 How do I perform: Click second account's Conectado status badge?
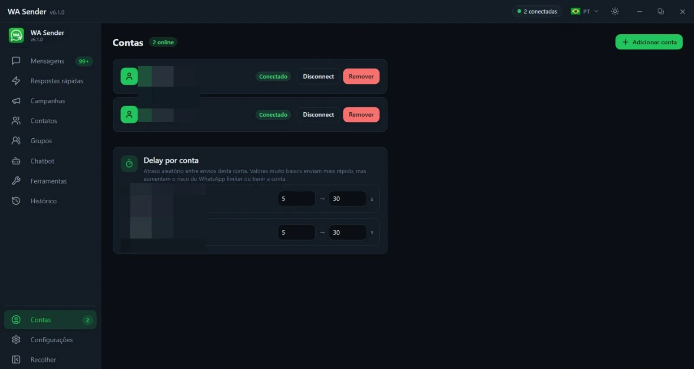tap(273, 114)
